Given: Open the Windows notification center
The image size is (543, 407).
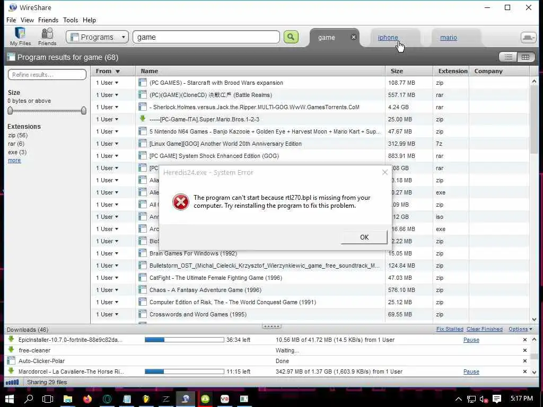Looking at the screenshot, I should [497, 399].
